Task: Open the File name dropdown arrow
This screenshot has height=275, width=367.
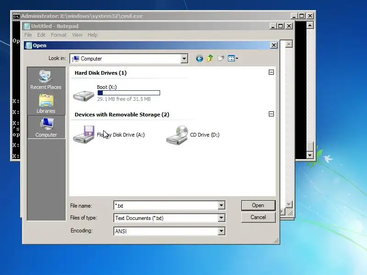Action: (x=221, y=205)
